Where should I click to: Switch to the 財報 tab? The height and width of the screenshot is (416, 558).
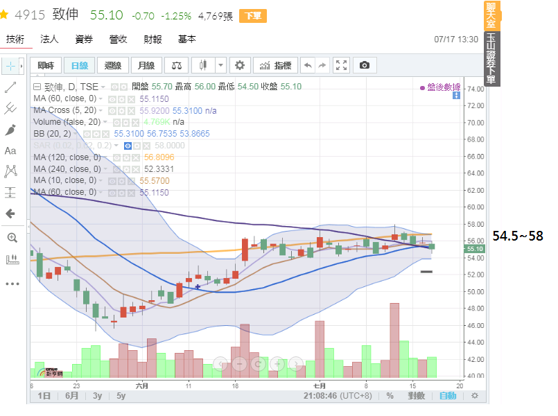pyautogui.click(x=152, y=39)
